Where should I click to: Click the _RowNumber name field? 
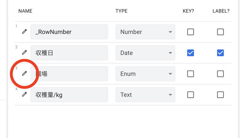[69, 32]
